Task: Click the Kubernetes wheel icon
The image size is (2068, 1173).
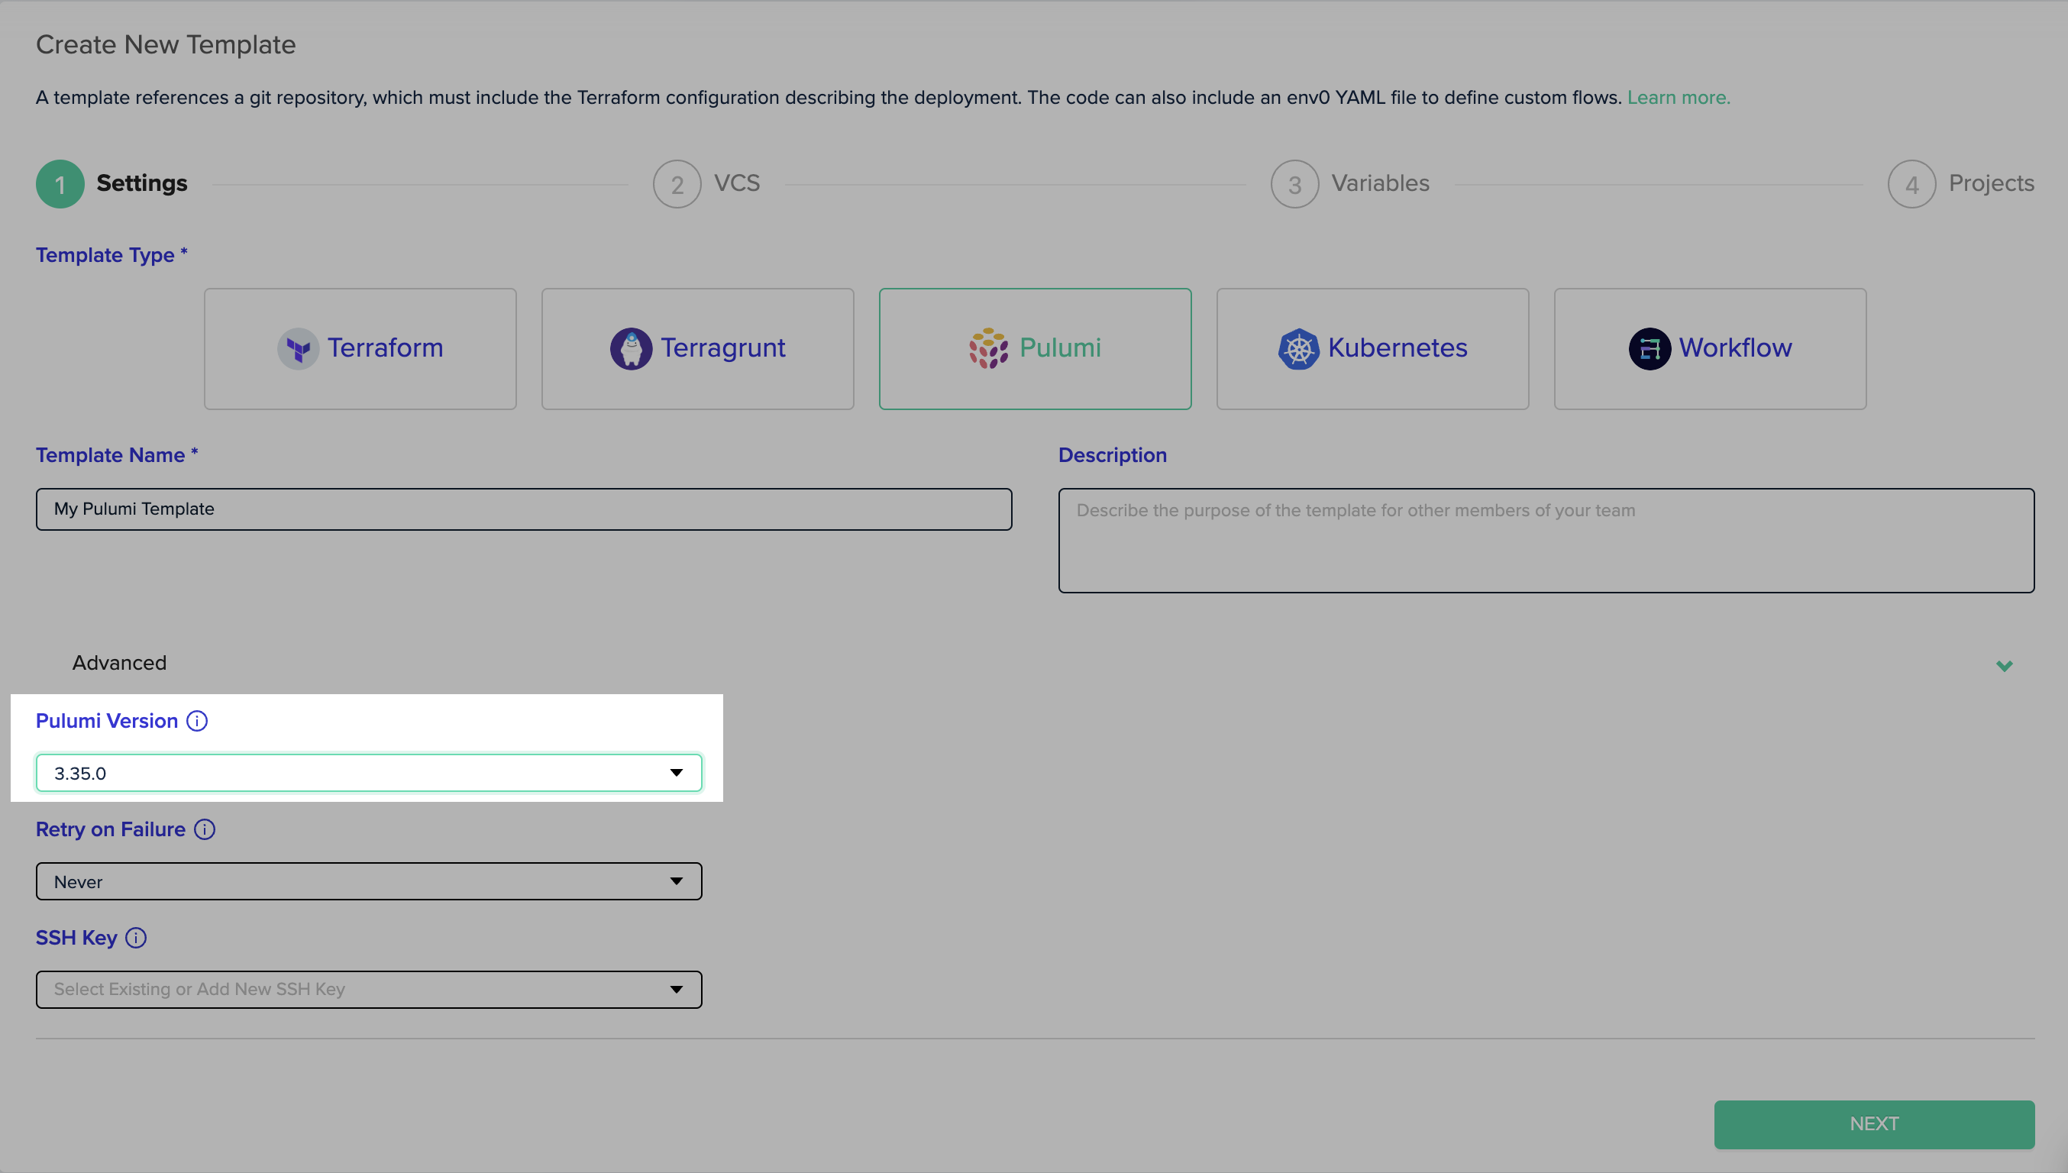Action: pyautogui.click(x=1299, y=349)
